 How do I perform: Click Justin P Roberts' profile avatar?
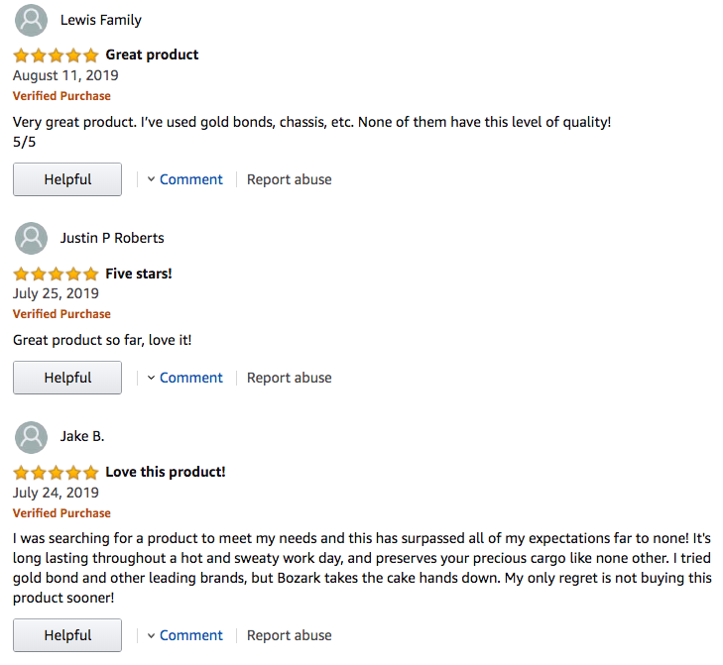click(32, 238)
